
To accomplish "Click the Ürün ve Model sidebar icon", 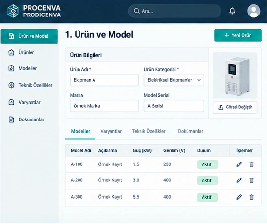I will 11,36.
